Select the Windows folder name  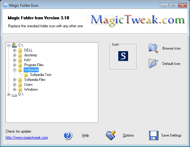[31, 89]
